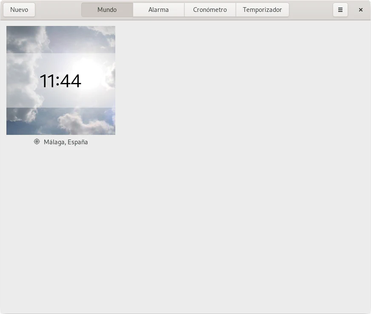The width and height of the screenshot is (371, 314).
Task: Open the Cronómetro tab
Action: [x=210, y=10]
